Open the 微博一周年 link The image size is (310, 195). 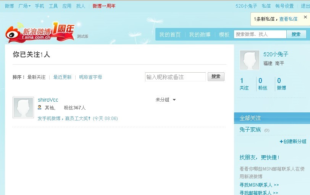(x=104, y=6)
